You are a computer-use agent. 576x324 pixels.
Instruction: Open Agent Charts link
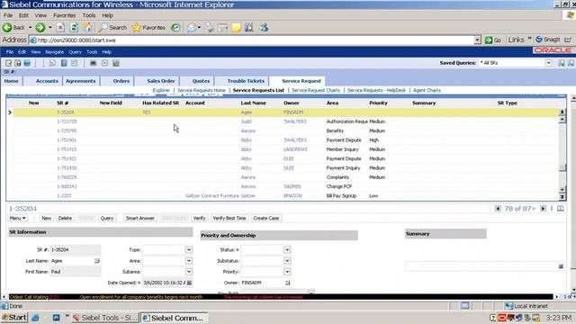[x=427, y=90]
